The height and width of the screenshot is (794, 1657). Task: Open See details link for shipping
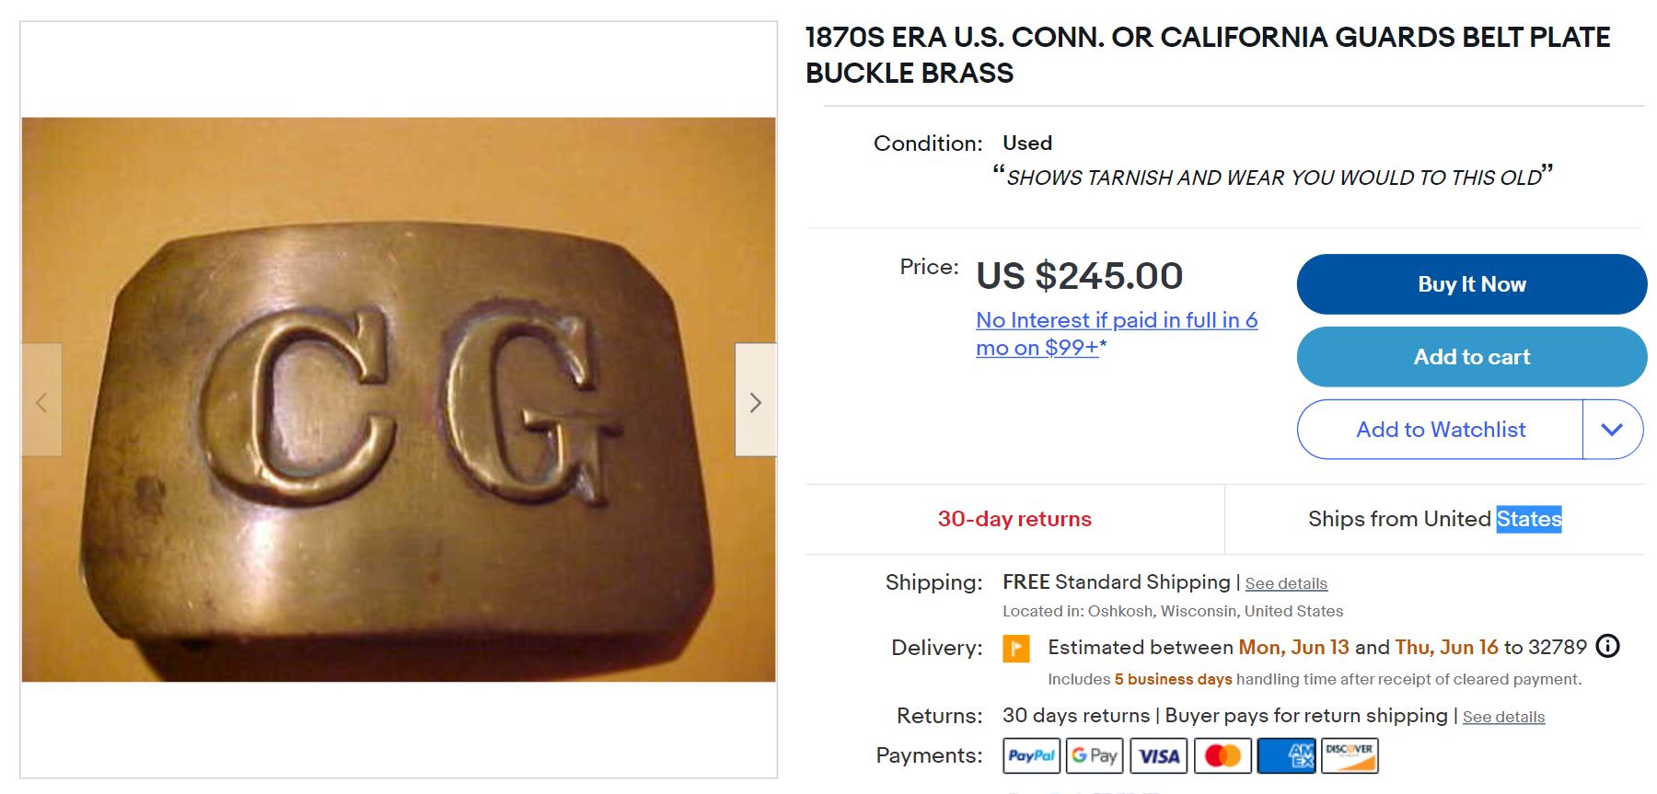click(x=1286, y=583)
